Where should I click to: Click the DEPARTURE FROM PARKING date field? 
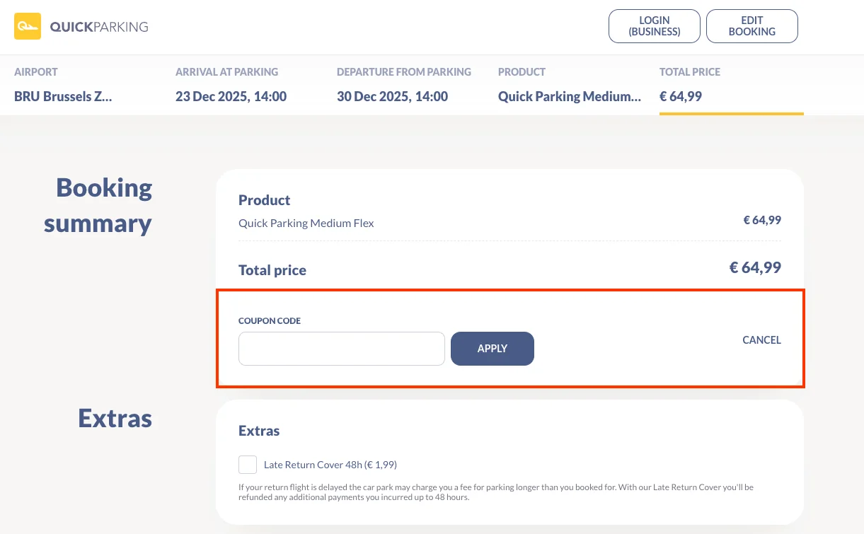tap(392, 96)
